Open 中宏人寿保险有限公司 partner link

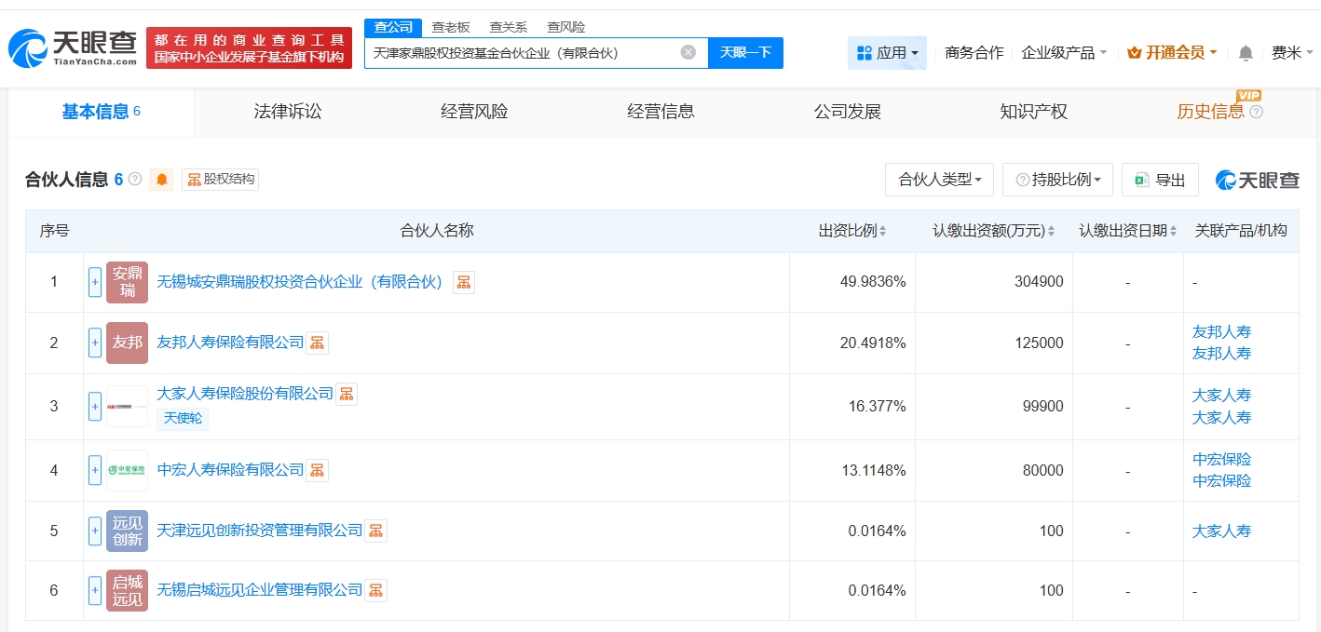pos(230,471)
